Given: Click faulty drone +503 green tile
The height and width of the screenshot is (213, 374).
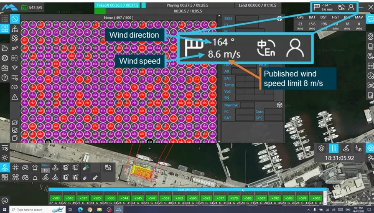Looking at the screenshot, I should [56, 198].
